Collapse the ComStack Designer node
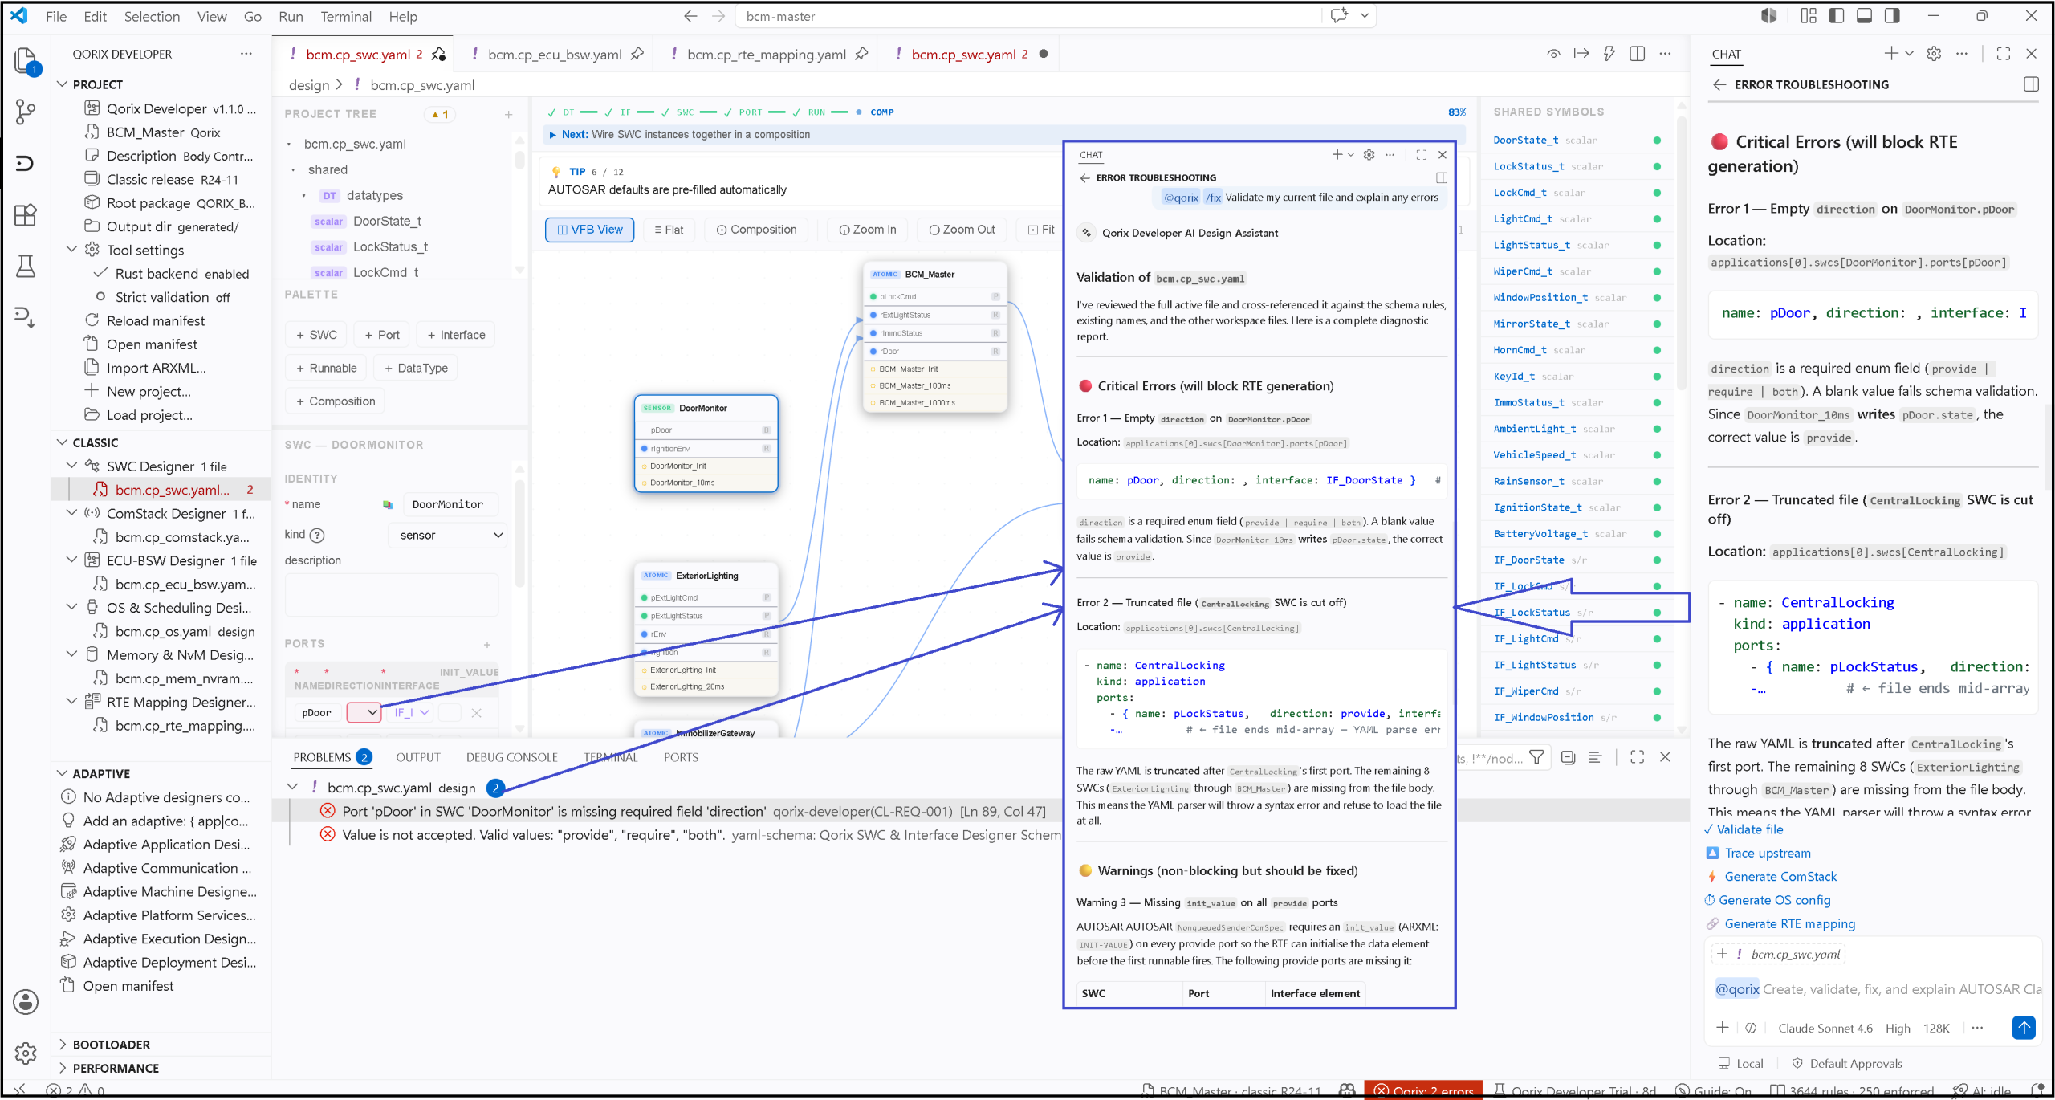Image resolution: width=2055 pixels, height=1100 pixels. point(72,513)
